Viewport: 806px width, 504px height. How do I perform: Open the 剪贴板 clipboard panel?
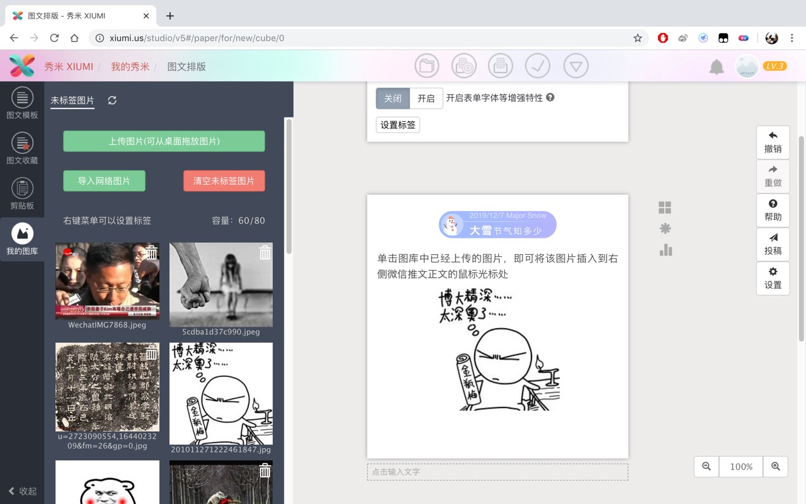[22, 194]
